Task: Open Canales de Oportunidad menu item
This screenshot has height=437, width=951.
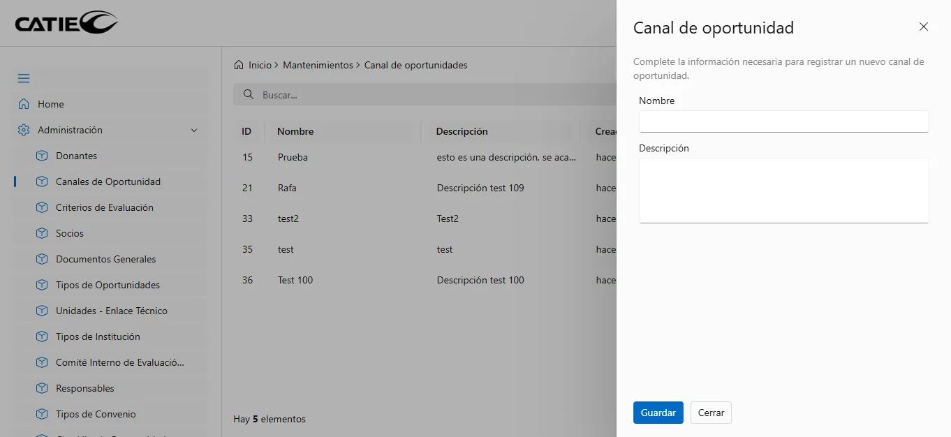Action: click(108, 182)
